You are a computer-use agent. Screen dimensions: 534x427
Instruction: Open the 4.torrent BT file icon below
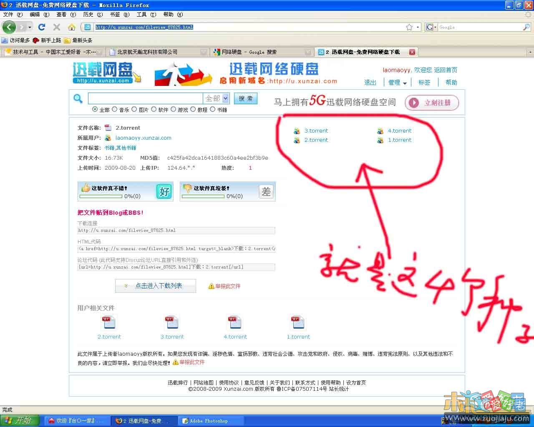[235, 322]
